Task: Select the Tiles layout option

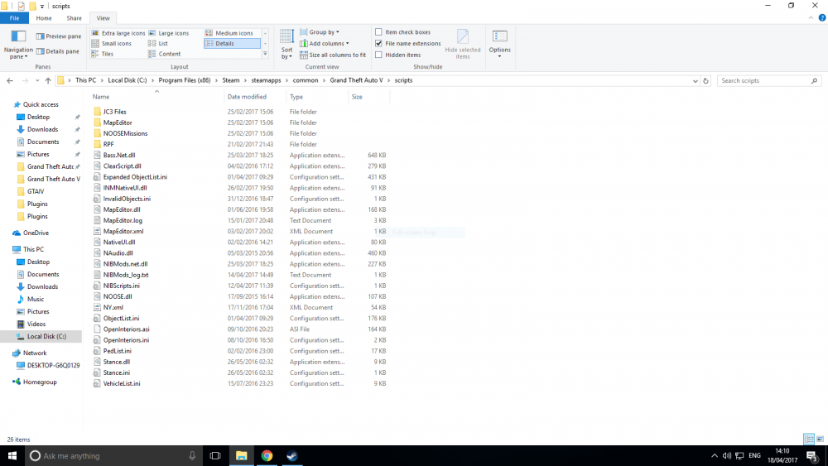Action: tap(107, 54)
